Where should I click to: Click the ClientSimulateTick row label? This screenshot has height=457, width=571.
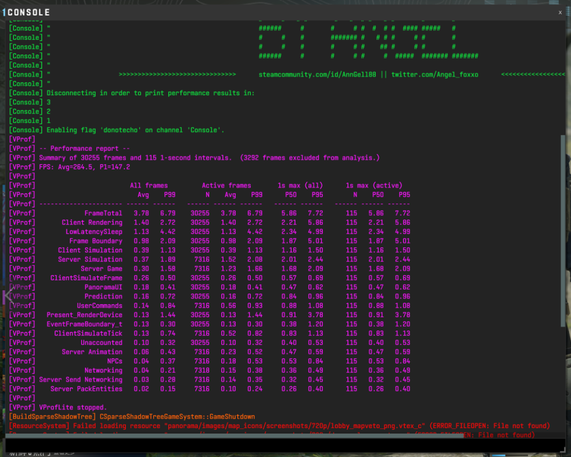[x=89, y=333]
